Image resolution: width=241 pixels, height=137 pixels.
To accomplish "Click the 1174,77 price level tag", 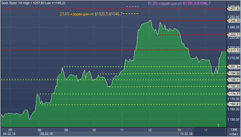I will [x=234, y=94].
